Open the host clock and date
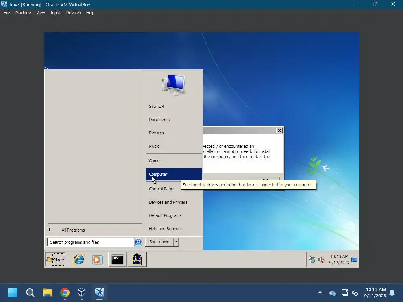This screenshot has width=403, height=302. click(375, 293)
